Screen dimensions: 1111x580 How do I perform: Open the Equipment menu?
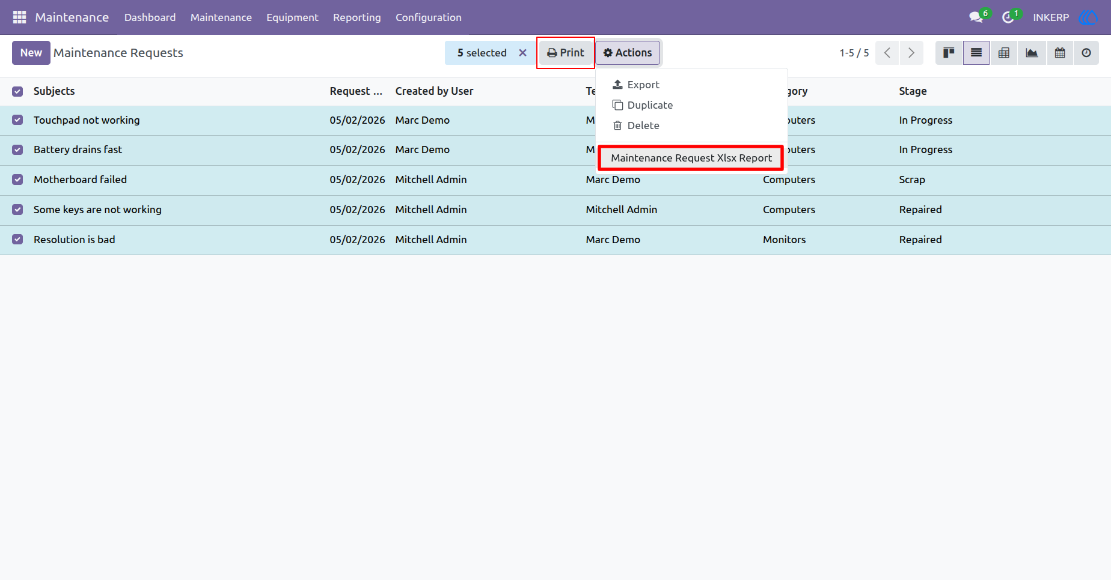(x=292, y=17)
